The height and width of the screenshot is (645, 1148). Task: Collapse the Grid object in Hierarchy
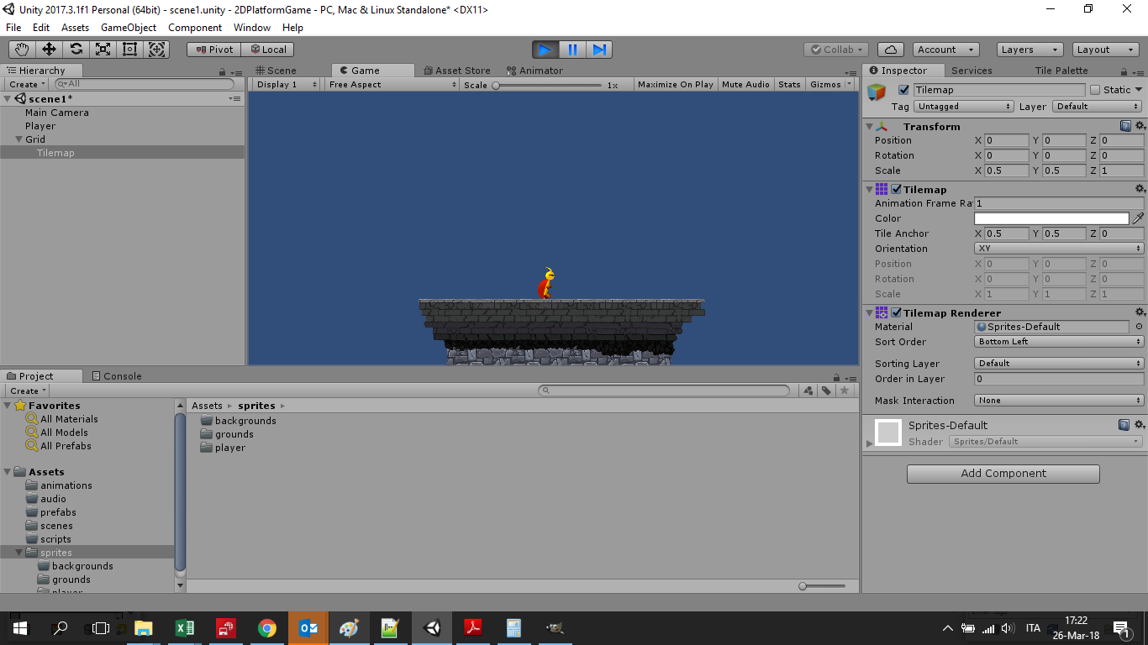click(x=18, y=139)
